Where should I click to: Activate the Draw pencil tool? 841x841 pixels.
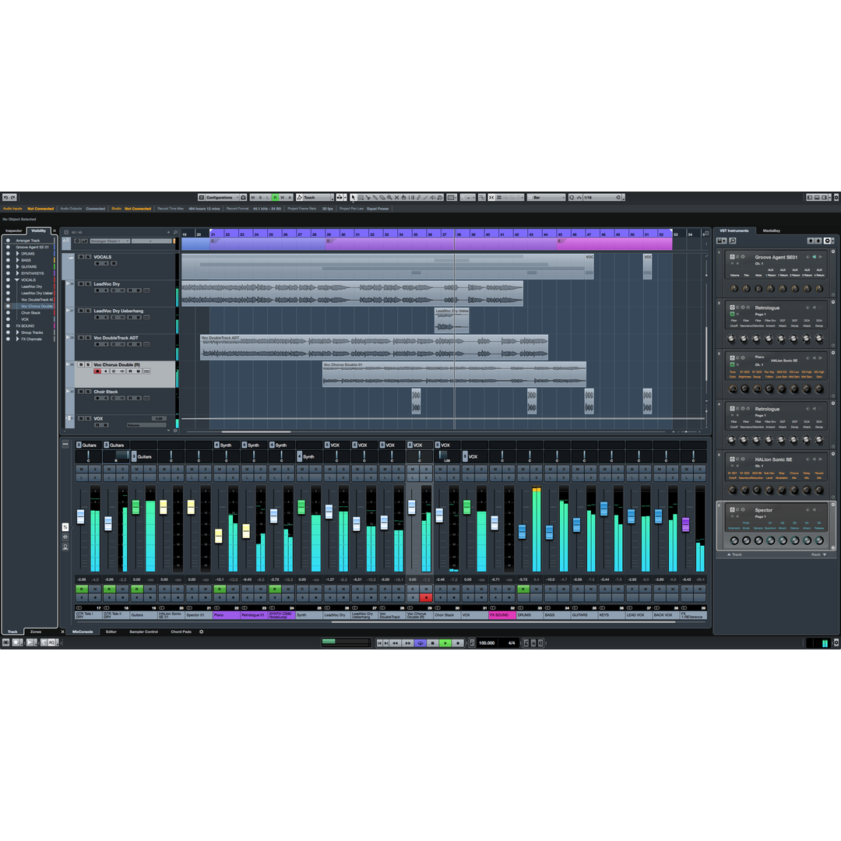[418, 197]
